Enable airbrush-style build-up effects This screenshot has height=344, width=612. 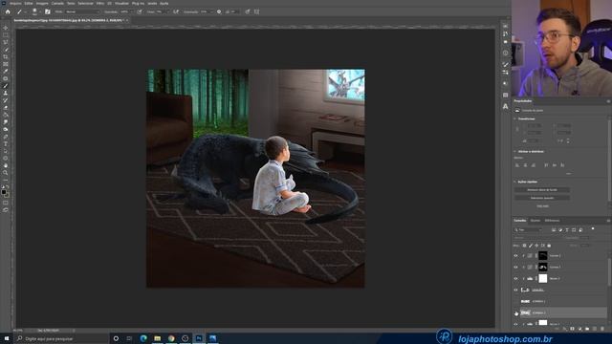176,11
